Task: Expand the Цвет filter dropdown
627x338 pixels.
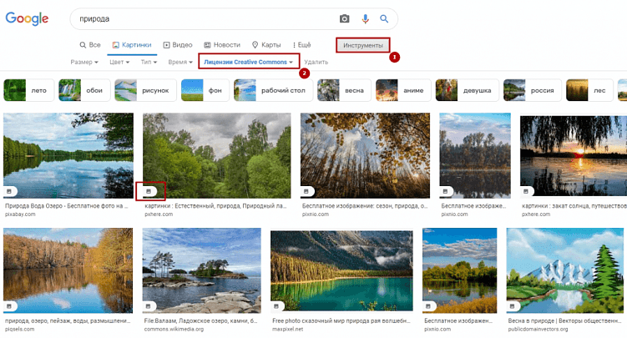Action: click(x=119, y=62)
